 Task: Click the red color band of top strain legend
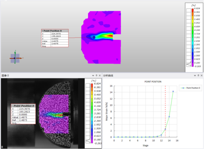193,10
